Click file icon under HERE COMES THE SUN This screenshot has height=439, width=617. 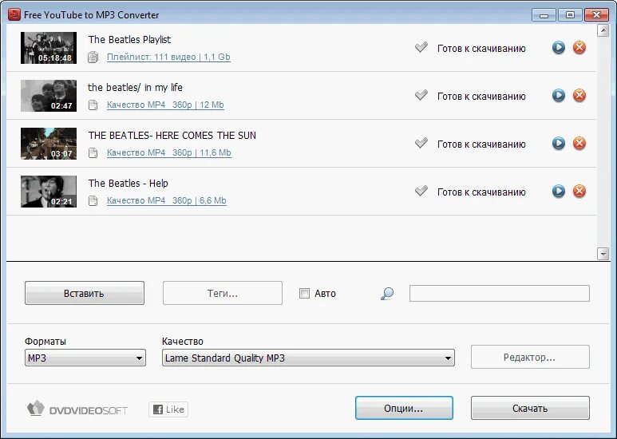(93, 152)
